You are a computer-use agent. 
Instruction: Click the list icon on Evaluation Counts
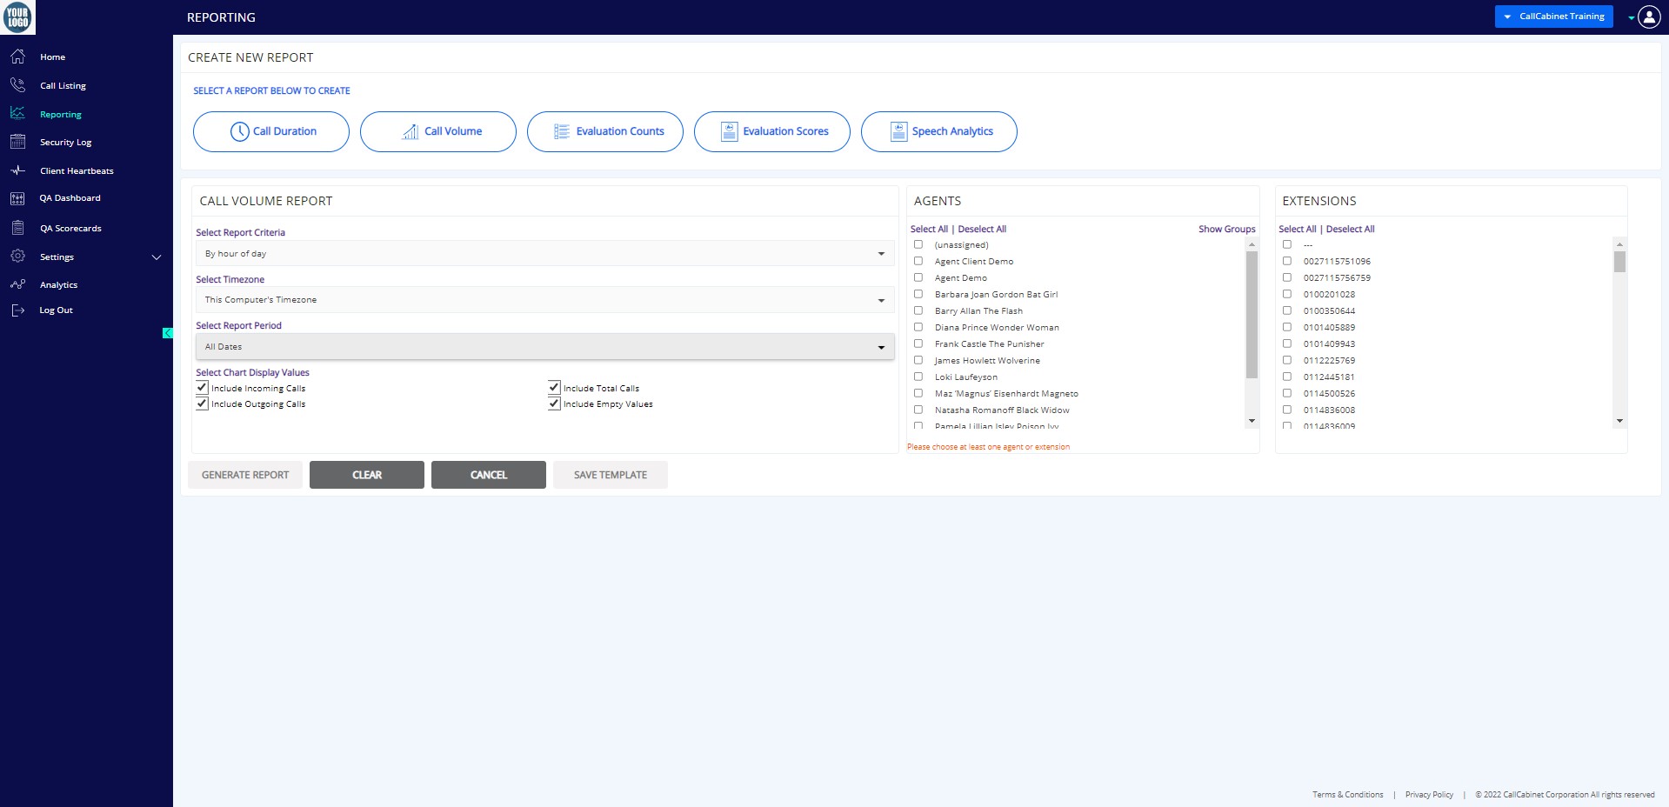tap(562, 131)
